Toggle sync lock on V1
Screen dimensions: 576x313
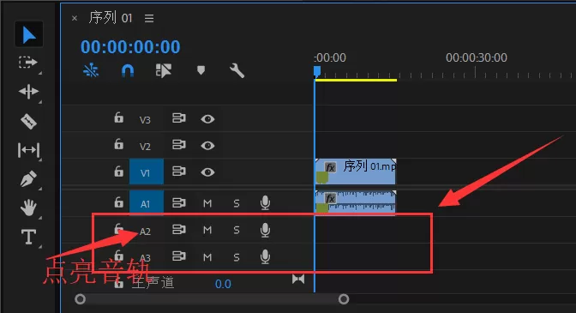179,172
